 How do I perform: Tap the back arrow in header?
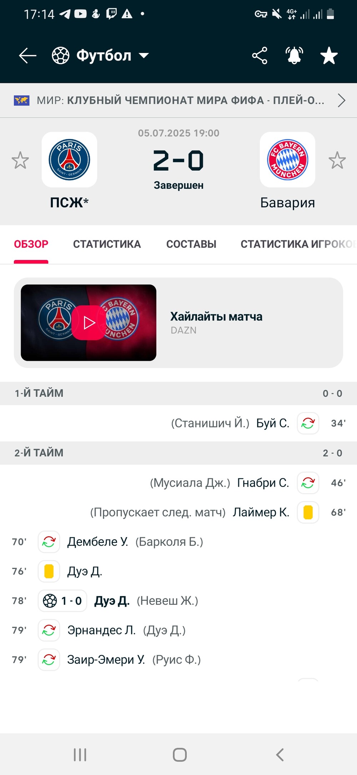tap(27, 56)
